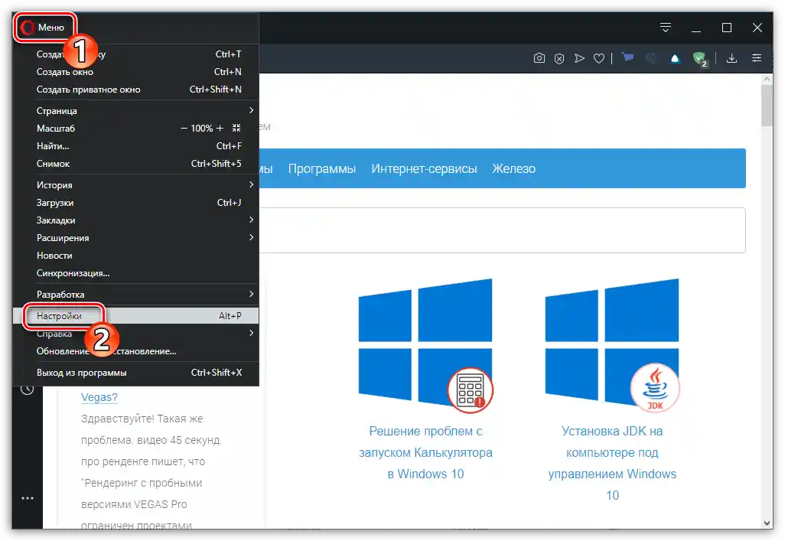Viewport: 785px width, 541px height.
Task: Expand the Страница submenu
Action: coord(135,111)
